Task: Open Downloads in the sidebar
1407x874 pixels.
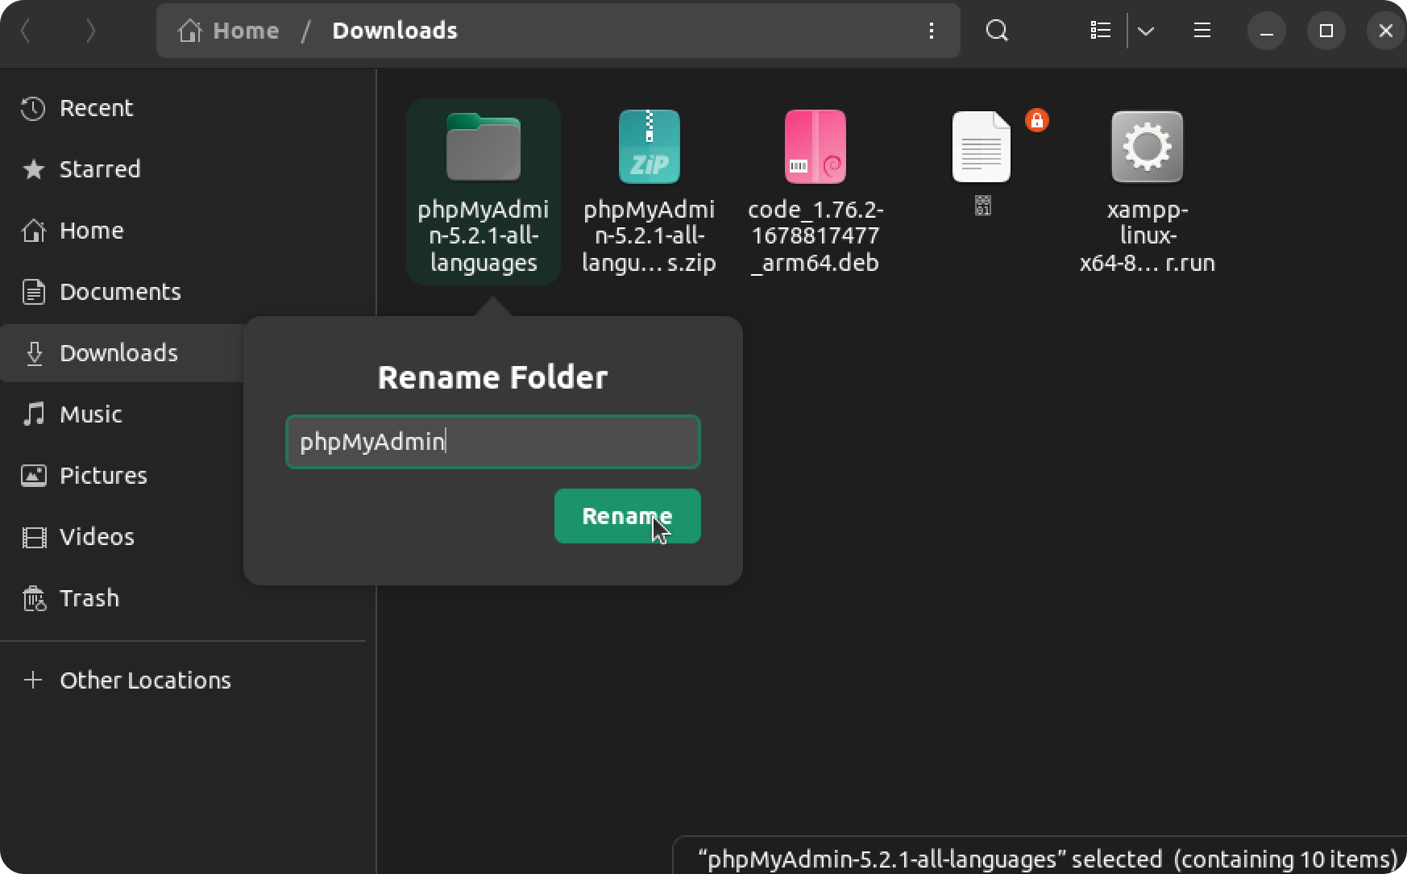Action: click(x=122, y=353)
